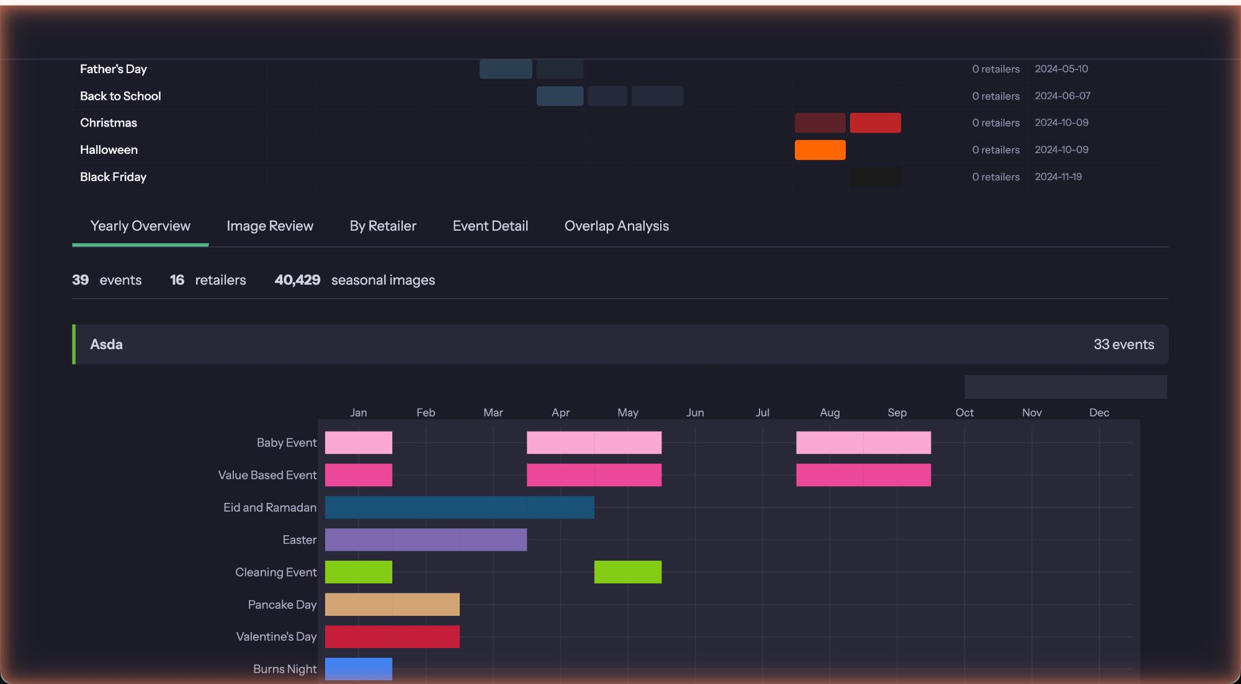Select the Event Detail tab
The width and height of the screenshot is (1241, 684).
click(x=490, y=226)
